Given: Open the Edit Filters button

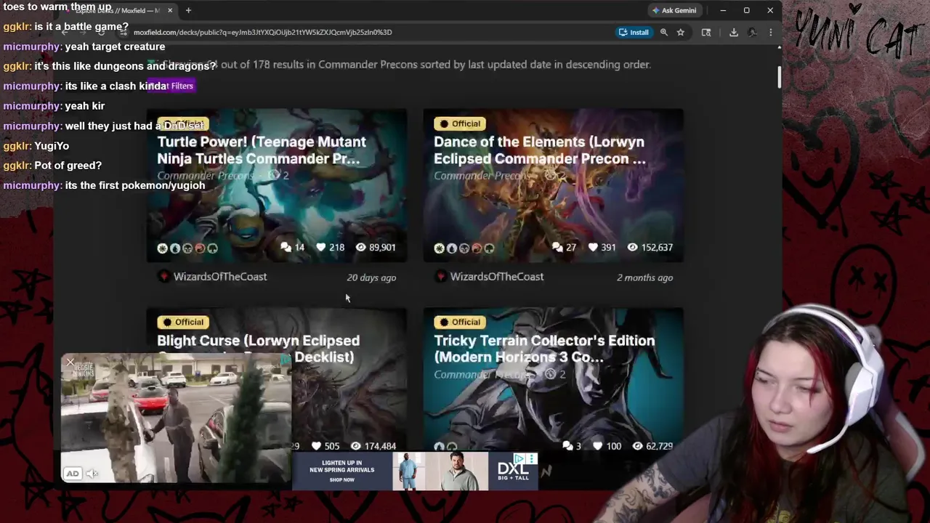Looking at the screenshot, I should click(x=172, y=86).
